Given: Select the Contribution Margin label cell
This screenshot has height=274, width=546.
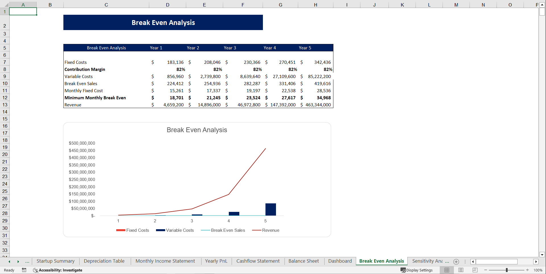Looking at the screenshot, I should 106,69.
